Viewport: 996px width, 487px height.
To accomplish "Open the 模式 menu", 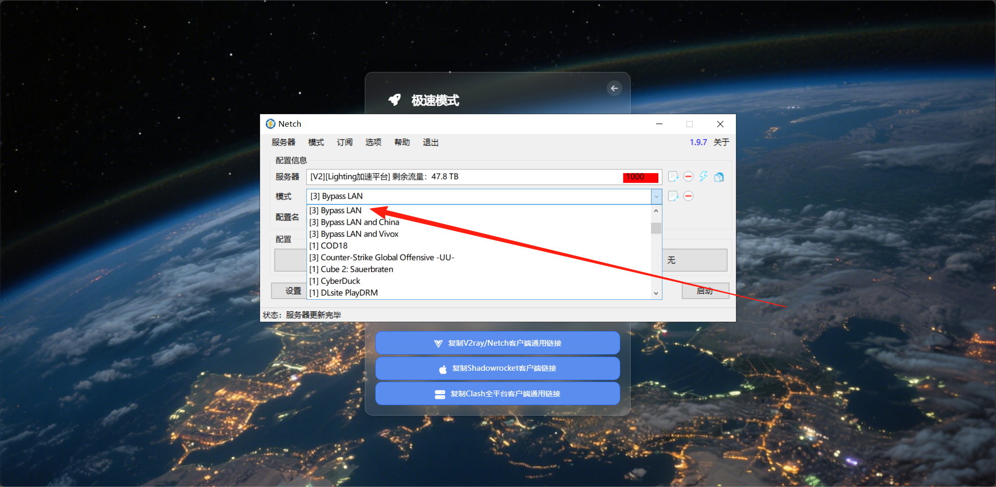I will [316, 142].
